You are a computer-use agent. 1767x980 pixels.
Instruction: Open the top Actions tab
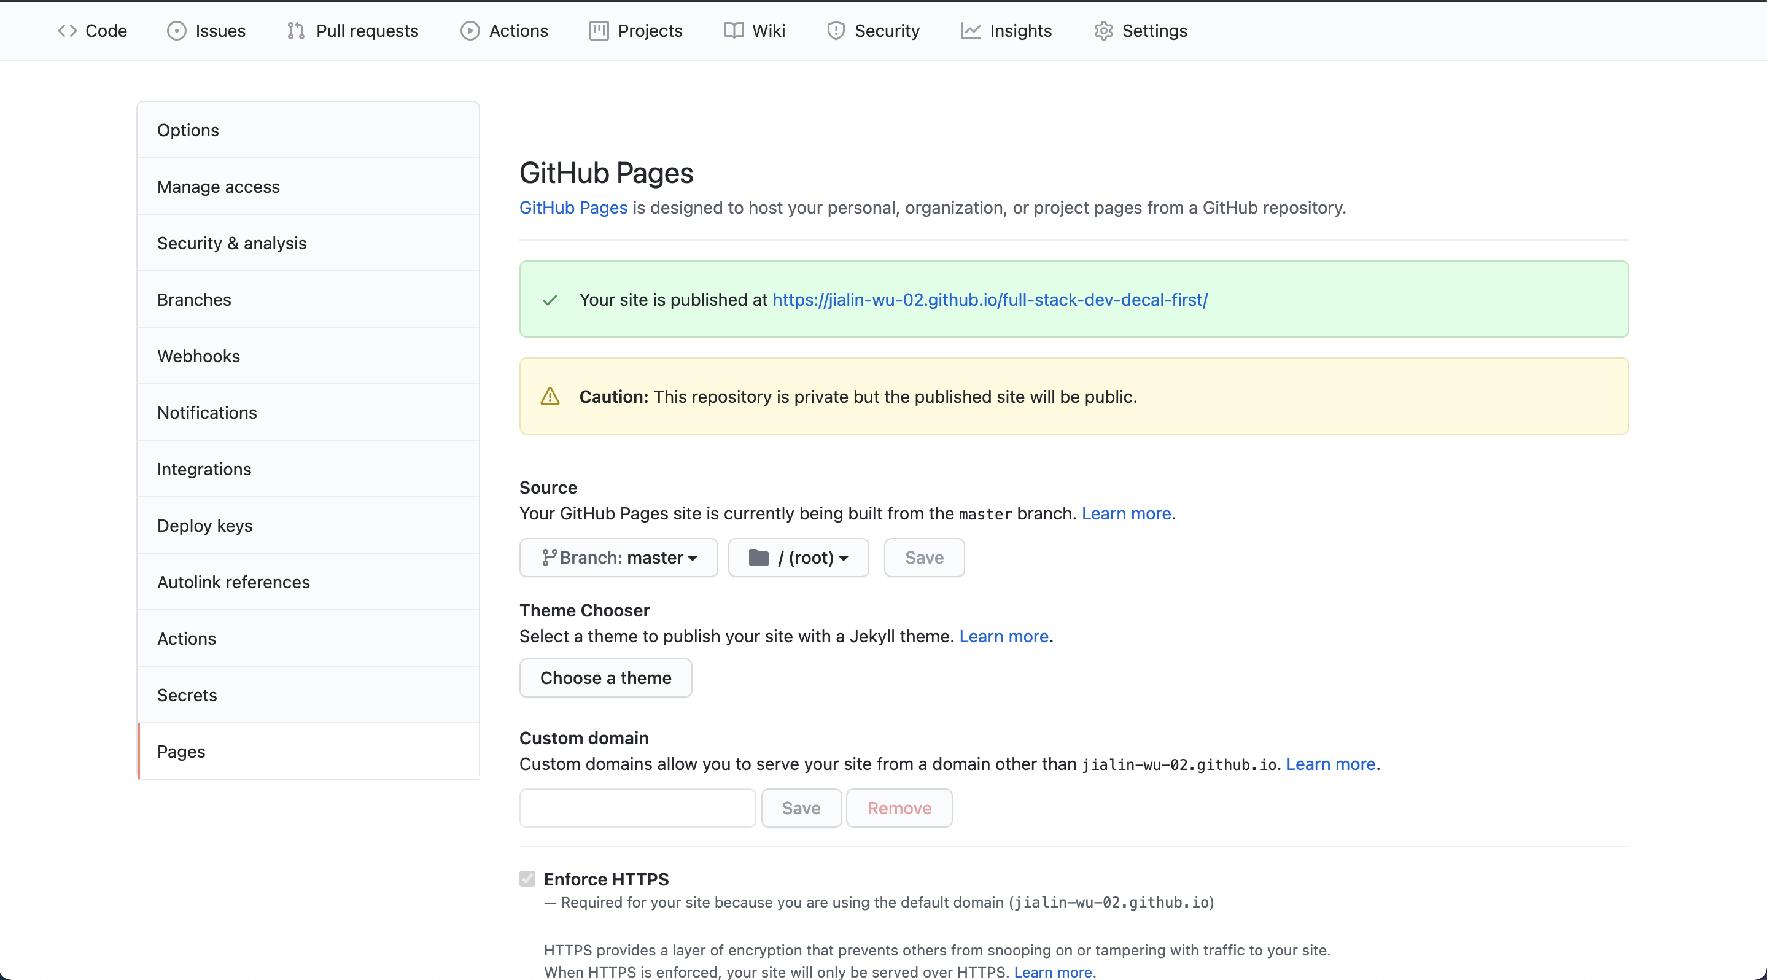[x=504, y=31]
